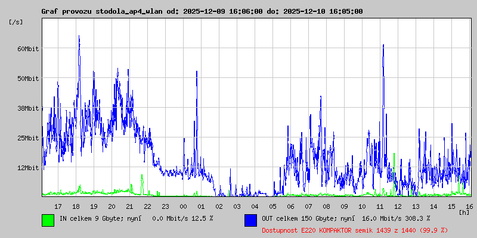The image size is (477, 238).
Task: Click the '07' hour label on x-axis
Action: point(308,206)
